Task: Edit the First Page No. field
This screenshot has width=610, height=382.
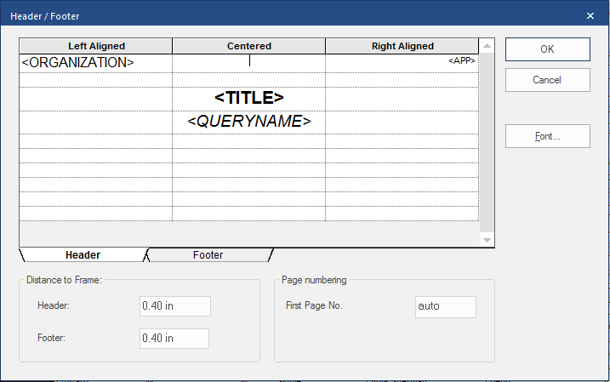Action: pos(445,306)
